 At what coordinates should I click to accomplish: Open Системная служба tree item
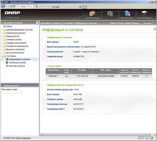pyautogui.click(x=17, y=63)
